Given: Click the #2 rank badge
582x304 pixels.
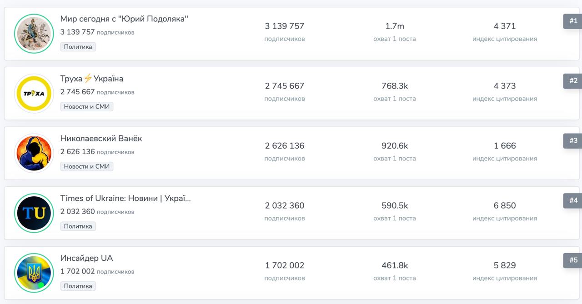Looking at the screenshot, I should tap(573, 81).
